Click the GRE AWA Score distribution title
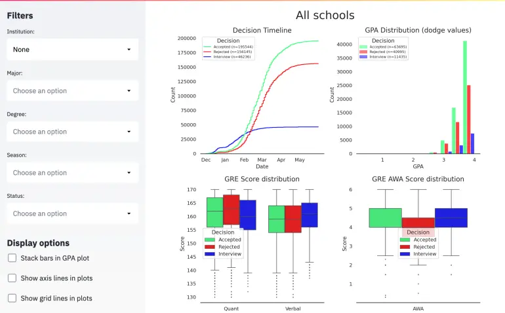This screenshot has width=505, height=313. (418, 179)
